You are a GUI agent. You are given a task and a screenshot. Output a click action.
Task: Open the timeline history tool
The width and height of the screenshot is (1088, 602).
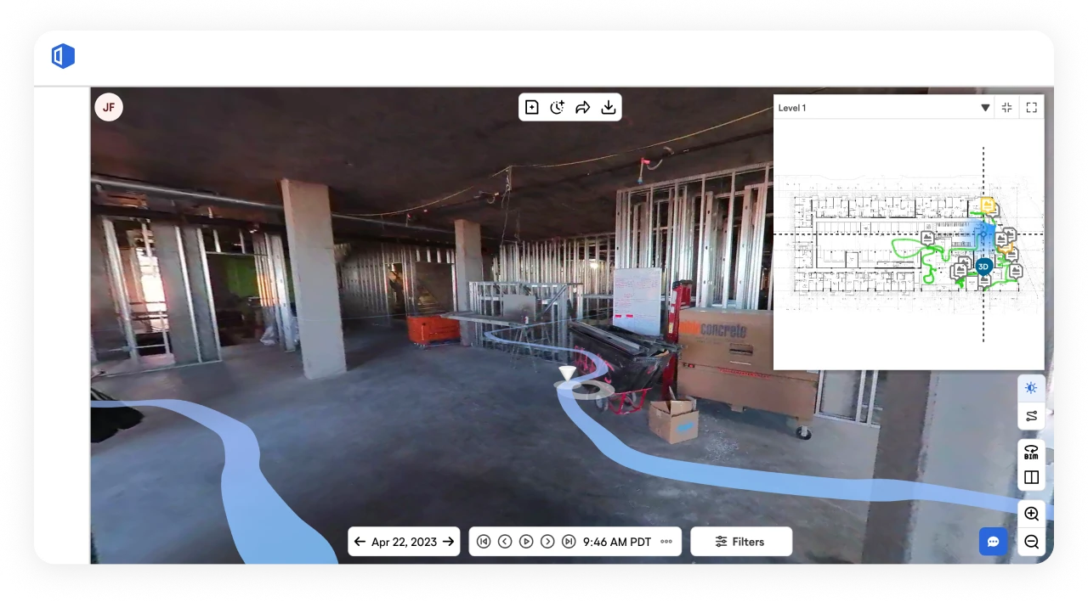click(x=558, y=107)
